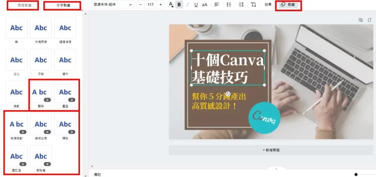Click the animation panel scroll-up arrow

pos(86,14)
